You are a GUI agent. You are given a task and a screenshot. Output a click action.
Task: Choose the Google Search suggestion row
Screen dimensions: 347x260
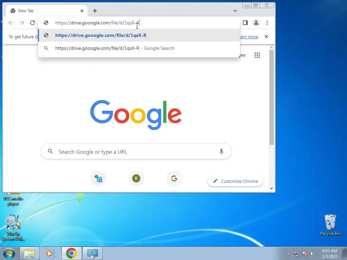pyautogui.click(x=139, y=48)
